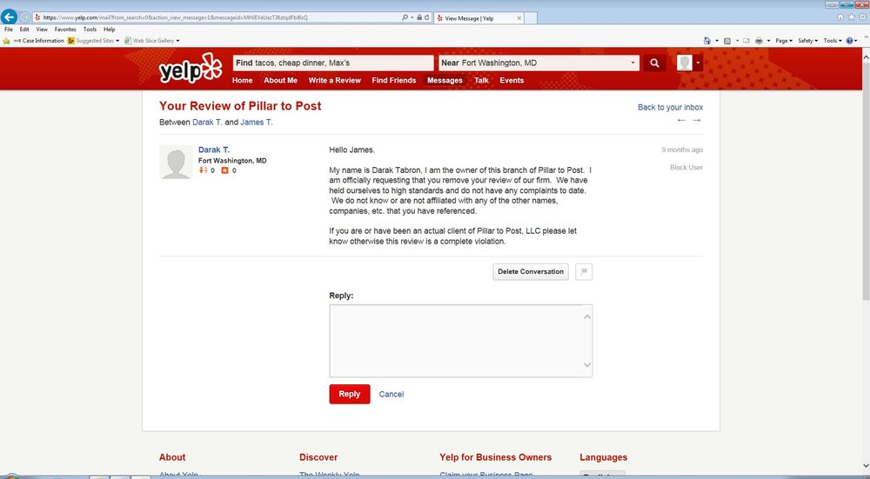Click the Yelp logo

[x=191, y=69]
